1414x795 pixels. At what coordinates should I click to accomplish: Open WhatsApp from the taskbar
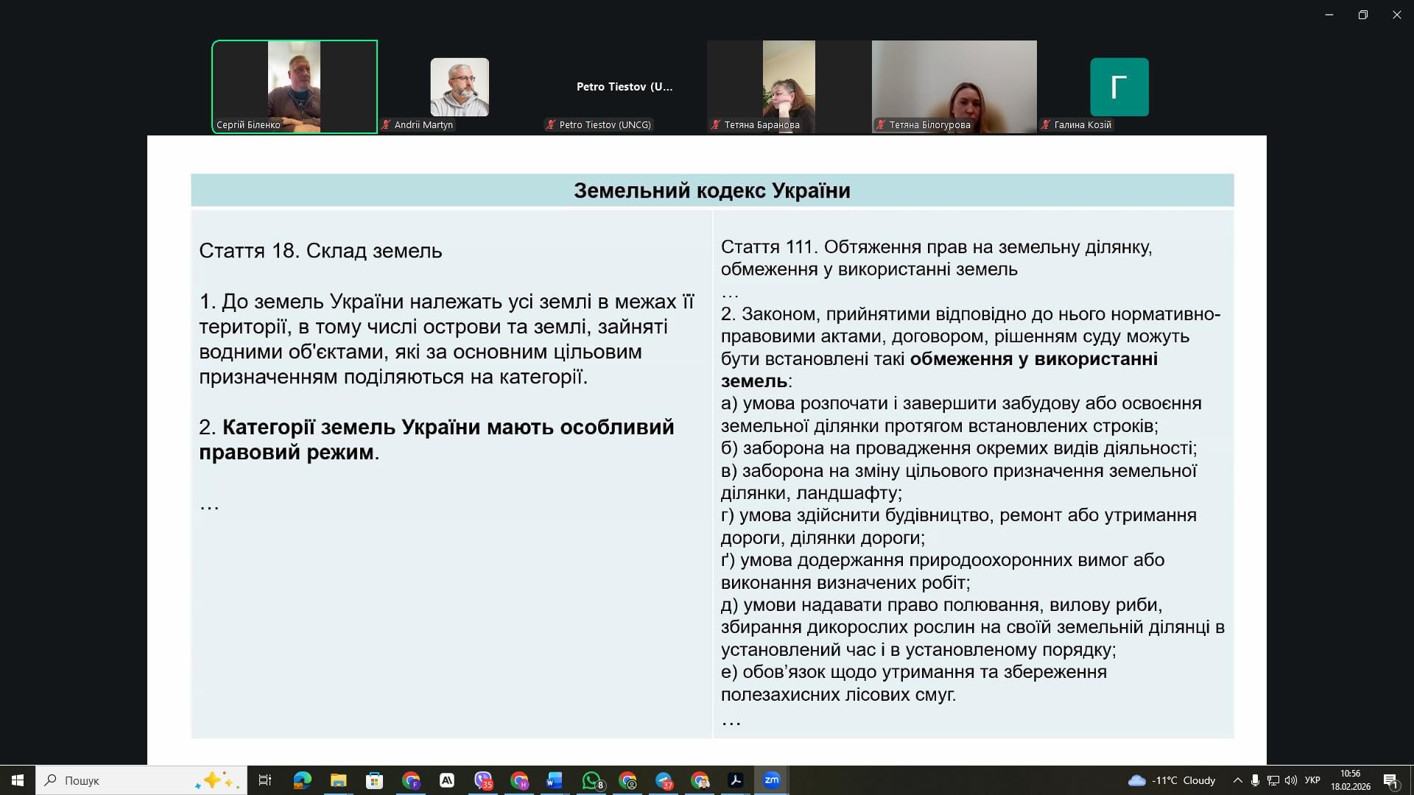point(591,780)
